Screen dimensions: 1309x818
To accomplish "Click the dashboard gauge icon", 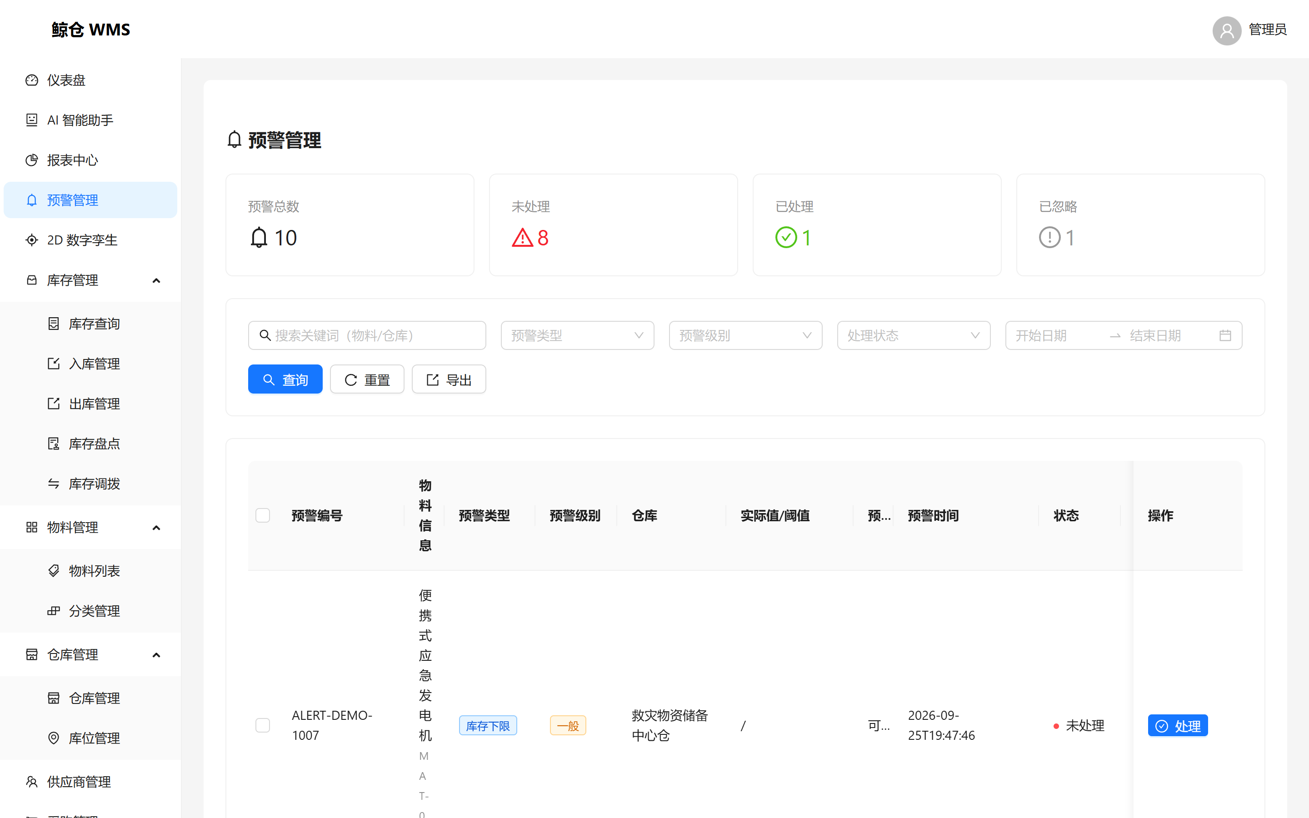I will (32, 80).
